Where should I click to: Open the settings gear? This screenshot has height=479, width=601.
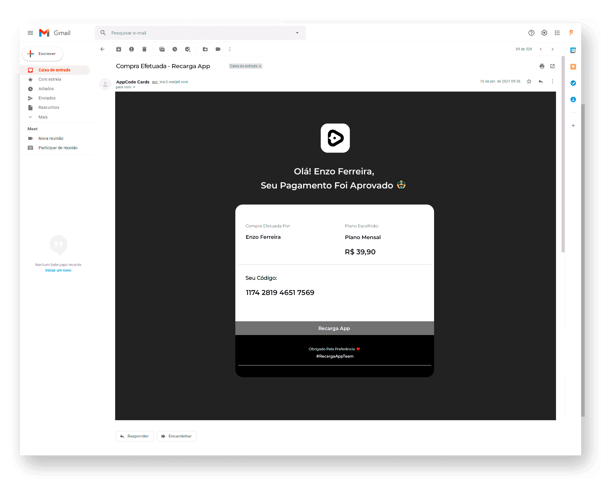coord(544,33)
